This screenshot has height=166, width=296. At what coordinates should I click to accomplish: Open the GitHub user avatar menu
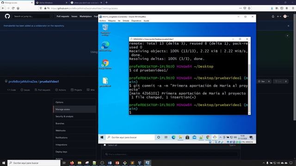[x=286, y=17]
